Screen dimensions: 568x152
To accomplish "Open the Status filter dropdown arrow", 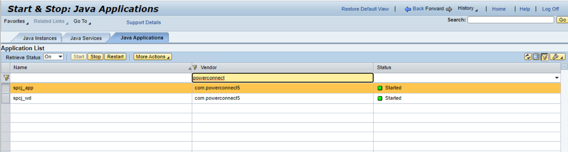I will point(557,78).
